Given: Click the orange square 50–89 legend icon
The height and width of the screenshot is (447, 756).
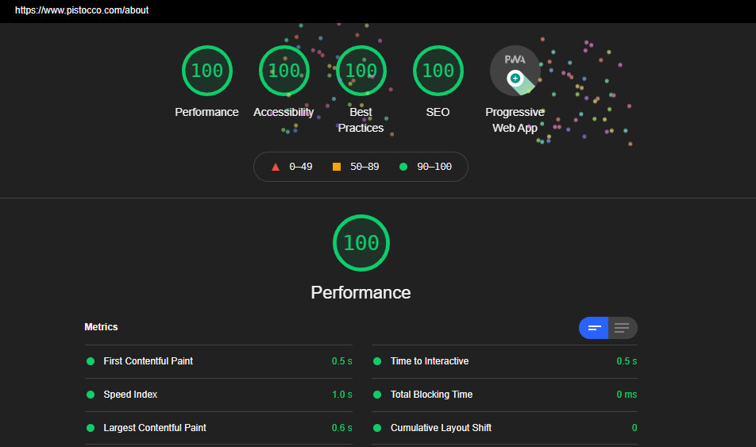Looking at the screenshot, I should [337, 167].
